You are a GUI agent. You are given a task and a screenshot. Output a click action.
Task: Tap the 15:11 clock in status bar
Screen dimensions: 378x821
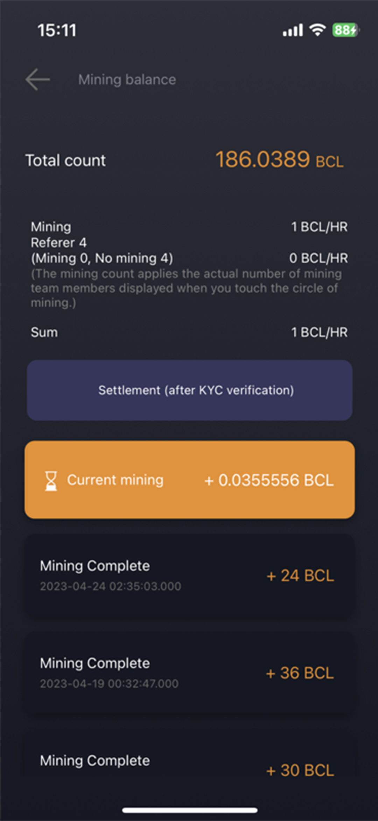(x=57, y=30)
